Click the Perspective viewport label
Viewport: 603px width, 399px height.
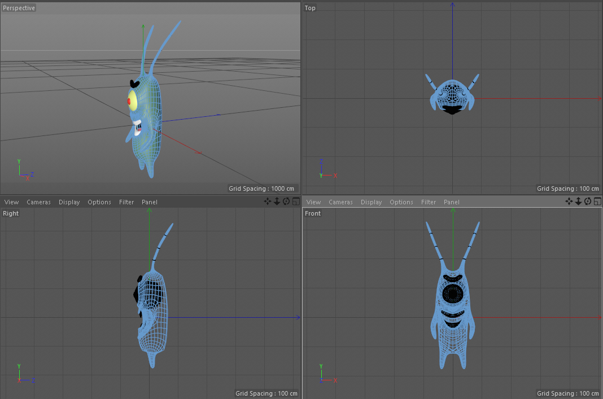point(19,7)
